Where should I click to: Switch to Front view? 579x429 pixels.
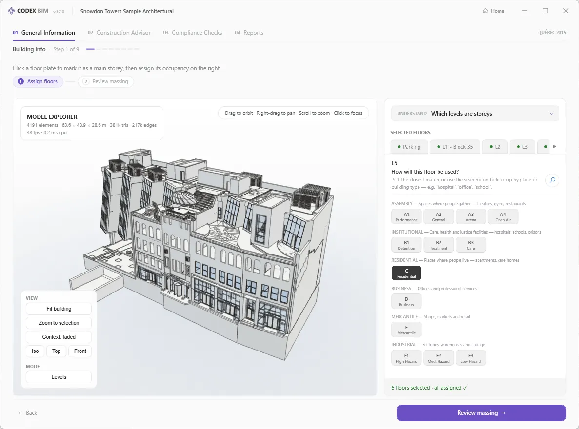click(80, 351)
